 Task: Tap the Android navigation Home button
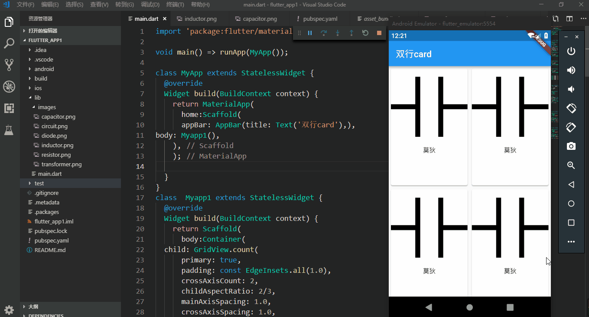coord(469,307)
